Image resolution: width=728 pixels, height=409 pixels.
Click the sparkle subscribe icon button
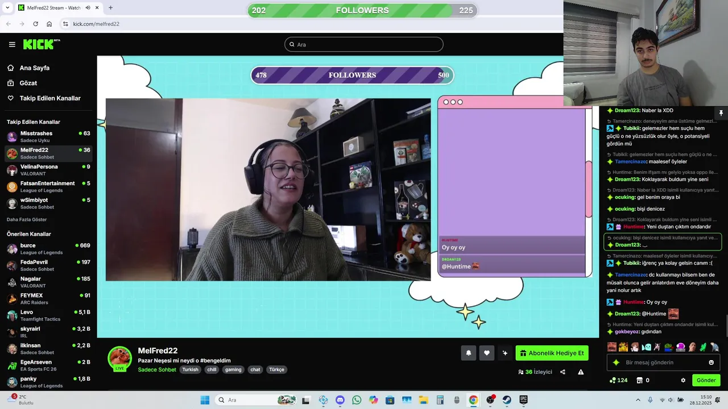[x=504, y=353]
